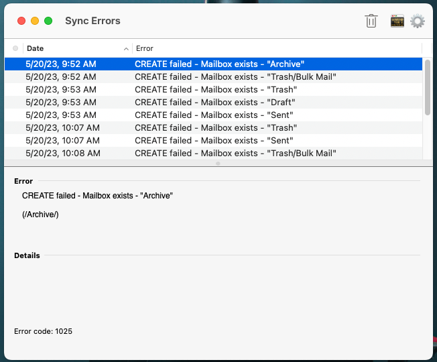Minimize the Sync Errors window
437x362 pixels.
tap(35, 21)
